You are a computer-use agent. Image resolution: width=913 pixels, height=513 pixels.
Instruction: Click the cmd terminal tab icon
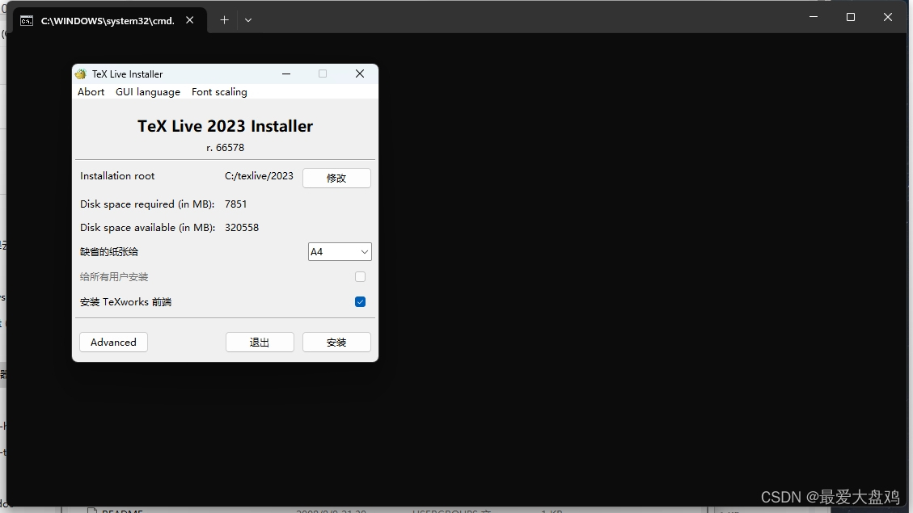(27, 21)
